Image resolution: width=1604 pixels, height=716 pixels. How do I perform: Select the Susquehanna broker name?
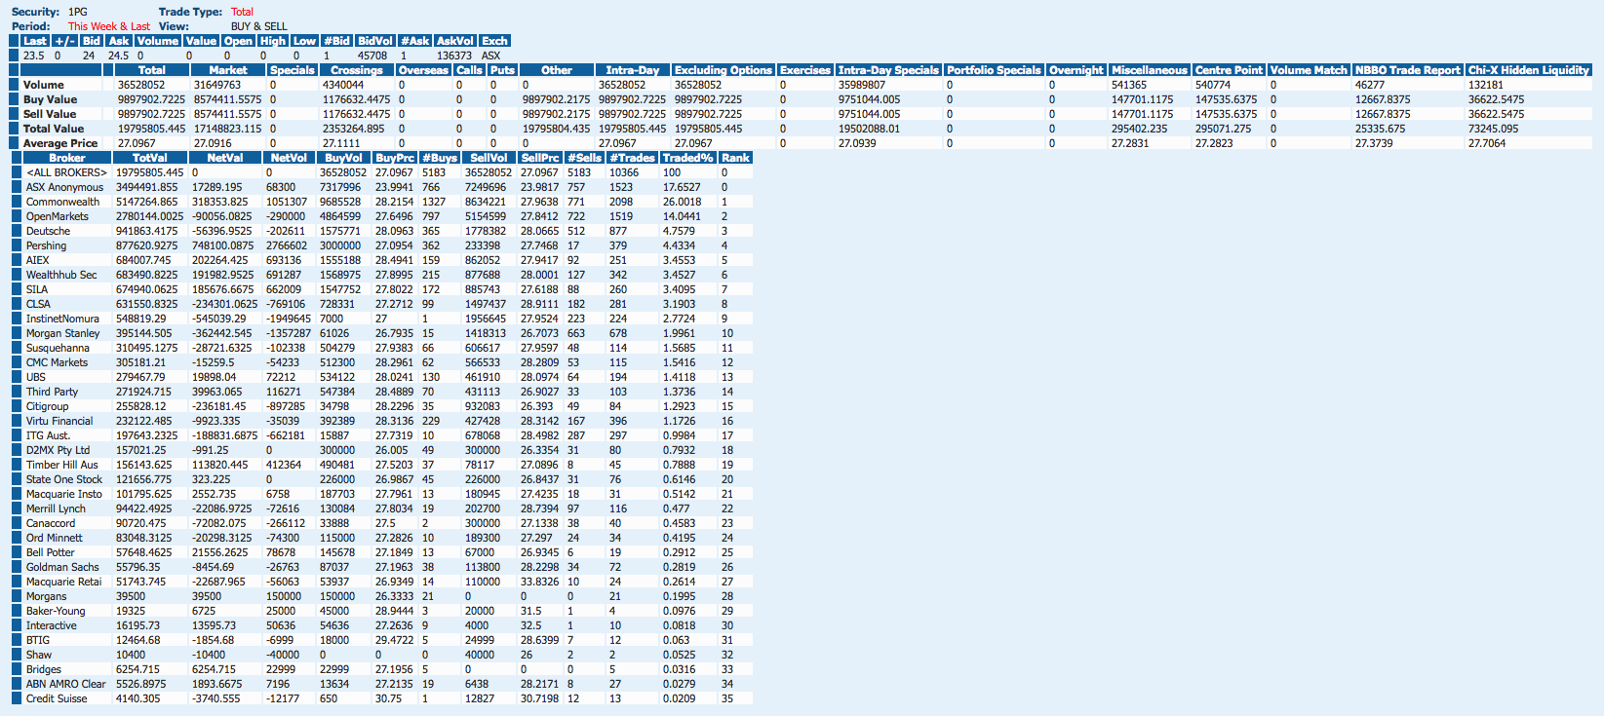[58, 348]
